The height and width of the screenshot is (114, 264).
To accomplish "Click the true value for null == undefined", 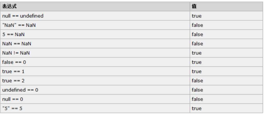I will click(x=226, y=16).
